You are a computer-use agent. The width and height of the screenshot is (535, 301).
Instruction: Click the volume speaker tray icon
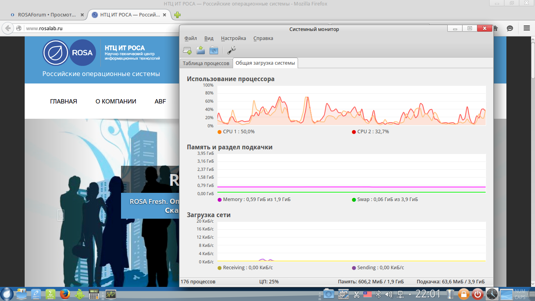click(x=389, y=294)
